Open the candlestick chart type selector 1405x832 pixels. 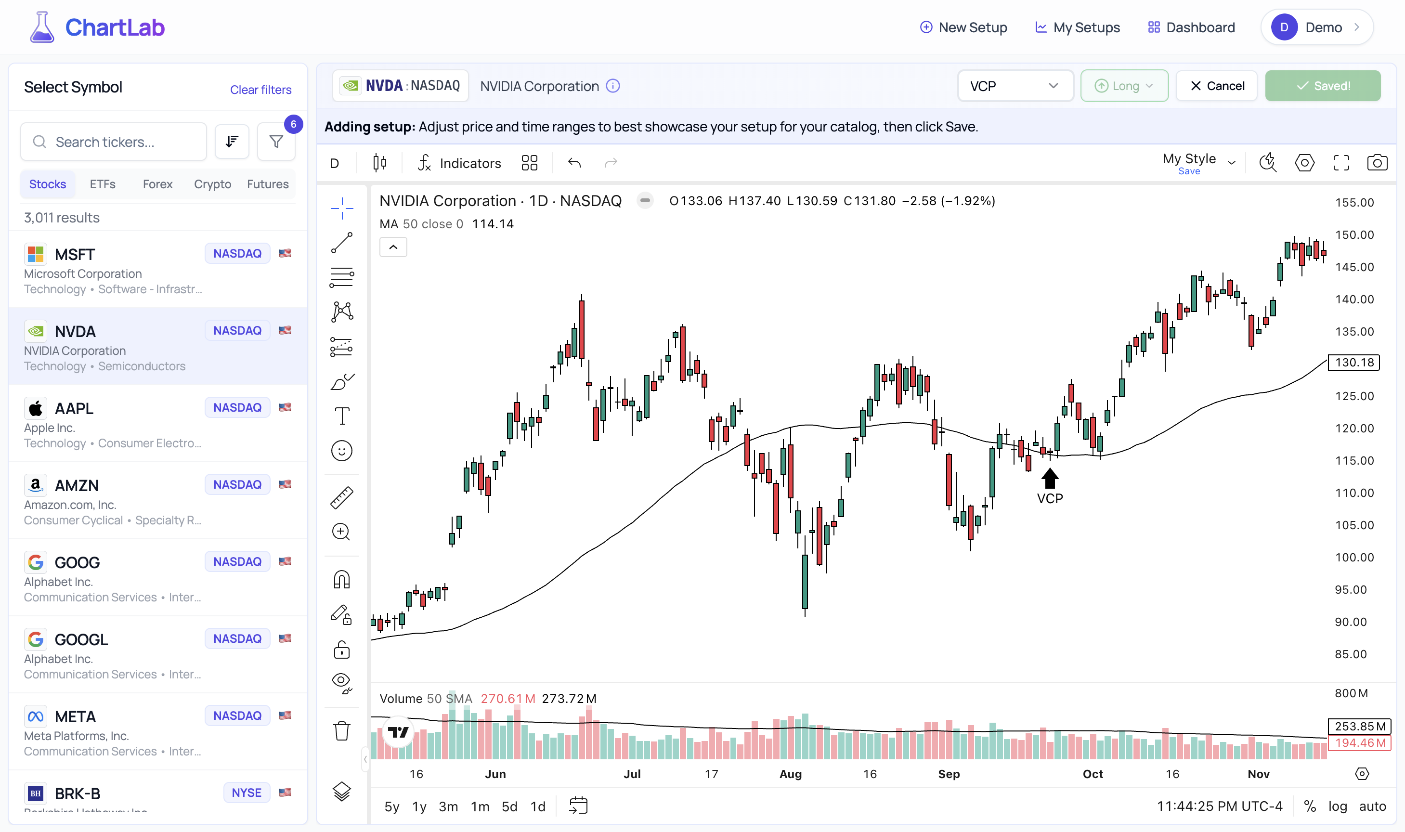(x=379, y=163)
